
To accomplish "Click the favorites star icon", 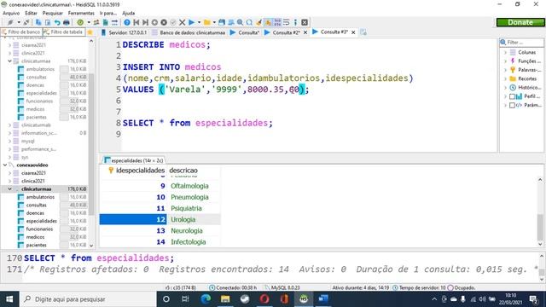I will (x=90, y=32).
